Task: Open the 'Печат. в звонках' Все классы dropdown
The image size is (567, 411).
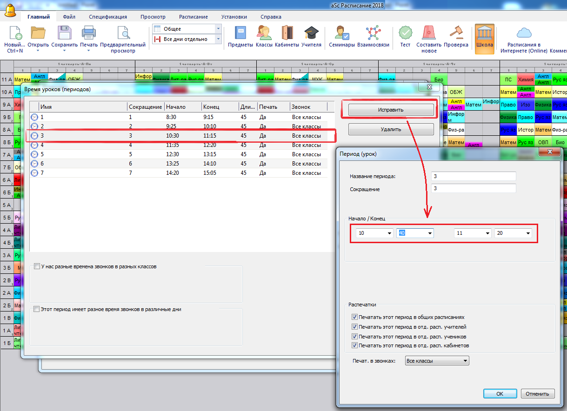Action: click(437, 361)
